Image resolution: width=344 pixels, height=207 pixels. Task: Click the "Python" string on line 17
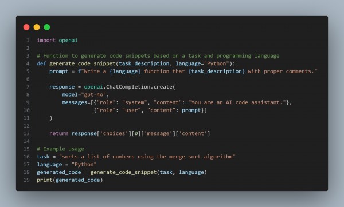click(x=84, y=165)
